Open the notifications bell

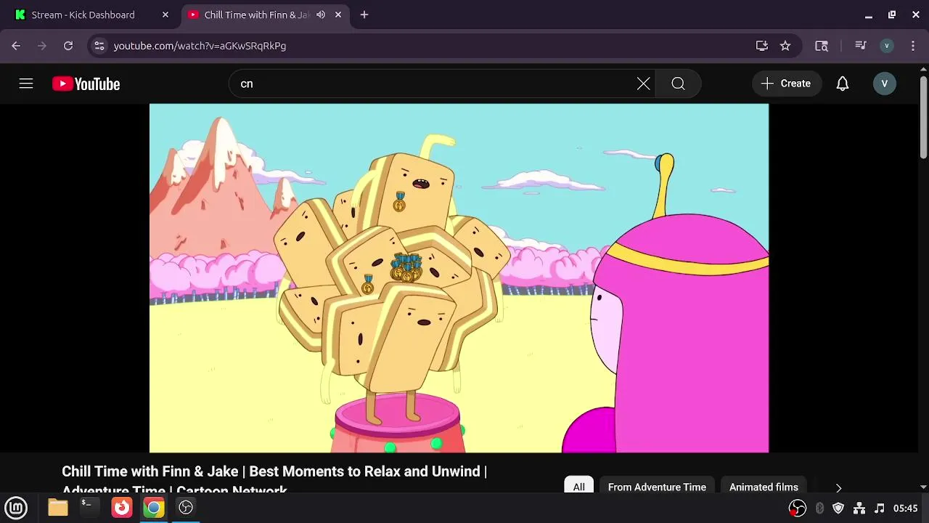coord(842,84)
